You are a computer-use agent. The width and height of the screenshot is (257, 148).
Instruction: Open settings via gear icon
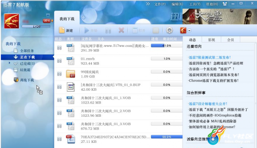[x=169, y=30]
